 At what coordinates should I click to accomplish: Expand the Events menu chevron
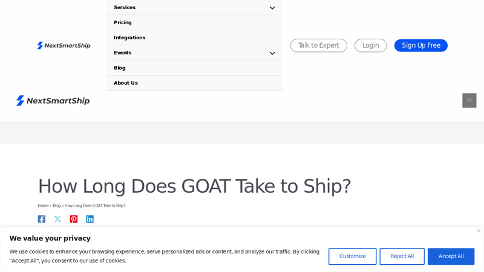coord(272,53)
